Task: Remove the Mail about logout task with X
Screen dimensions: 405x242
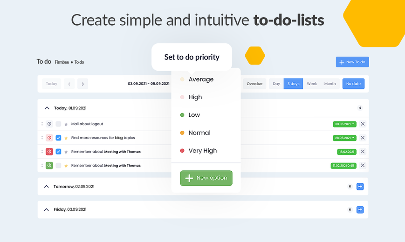Action: pos(363,124)
